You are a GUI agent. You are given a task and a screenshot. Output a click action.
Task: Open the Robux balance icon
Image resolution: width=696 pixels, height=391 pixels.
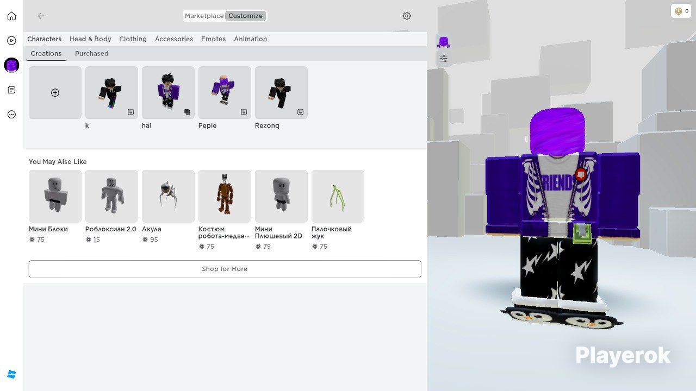679,11
